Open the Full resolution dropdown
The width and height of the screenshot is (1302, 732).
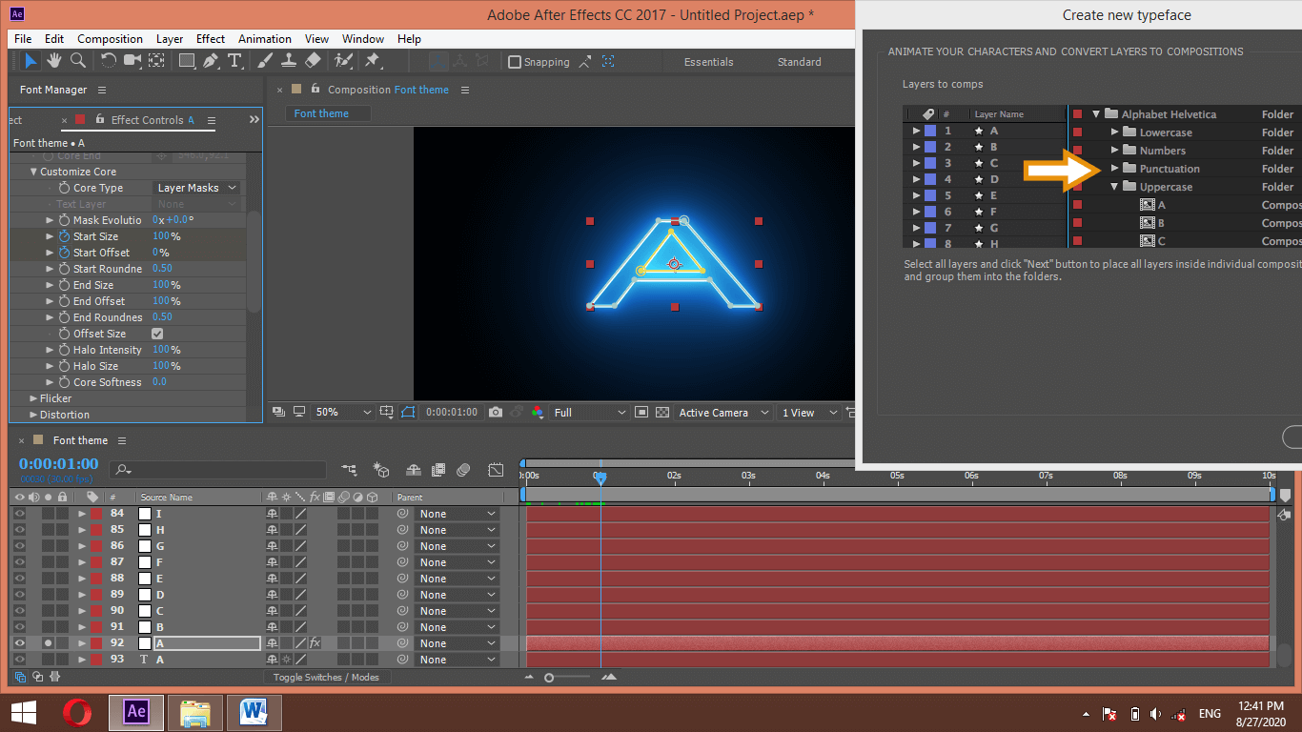click(589, 413)
